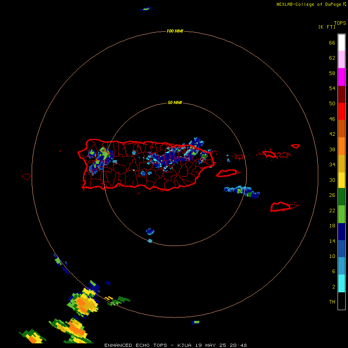Click legend value 10

click(x=332, y=256)
